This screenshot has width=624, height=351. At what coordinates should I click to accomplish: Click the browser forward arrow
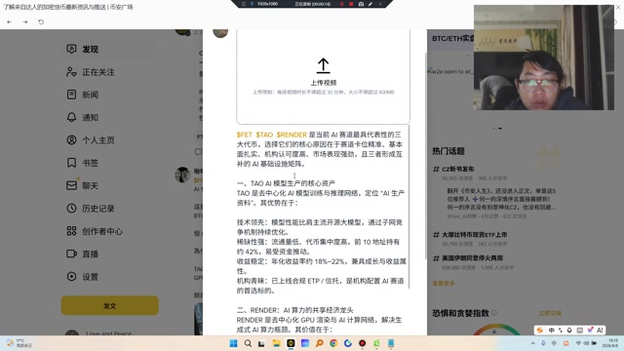coord(25,21)
